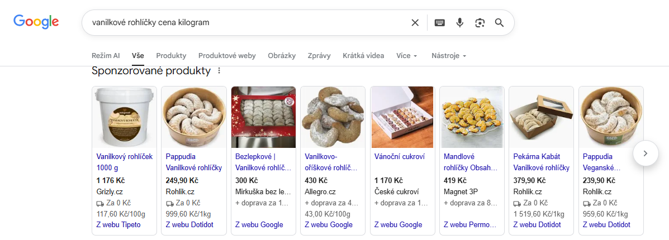Expand the Více dropdown menu
Screen dimensions: 669x240
click(x=406, y=56)
